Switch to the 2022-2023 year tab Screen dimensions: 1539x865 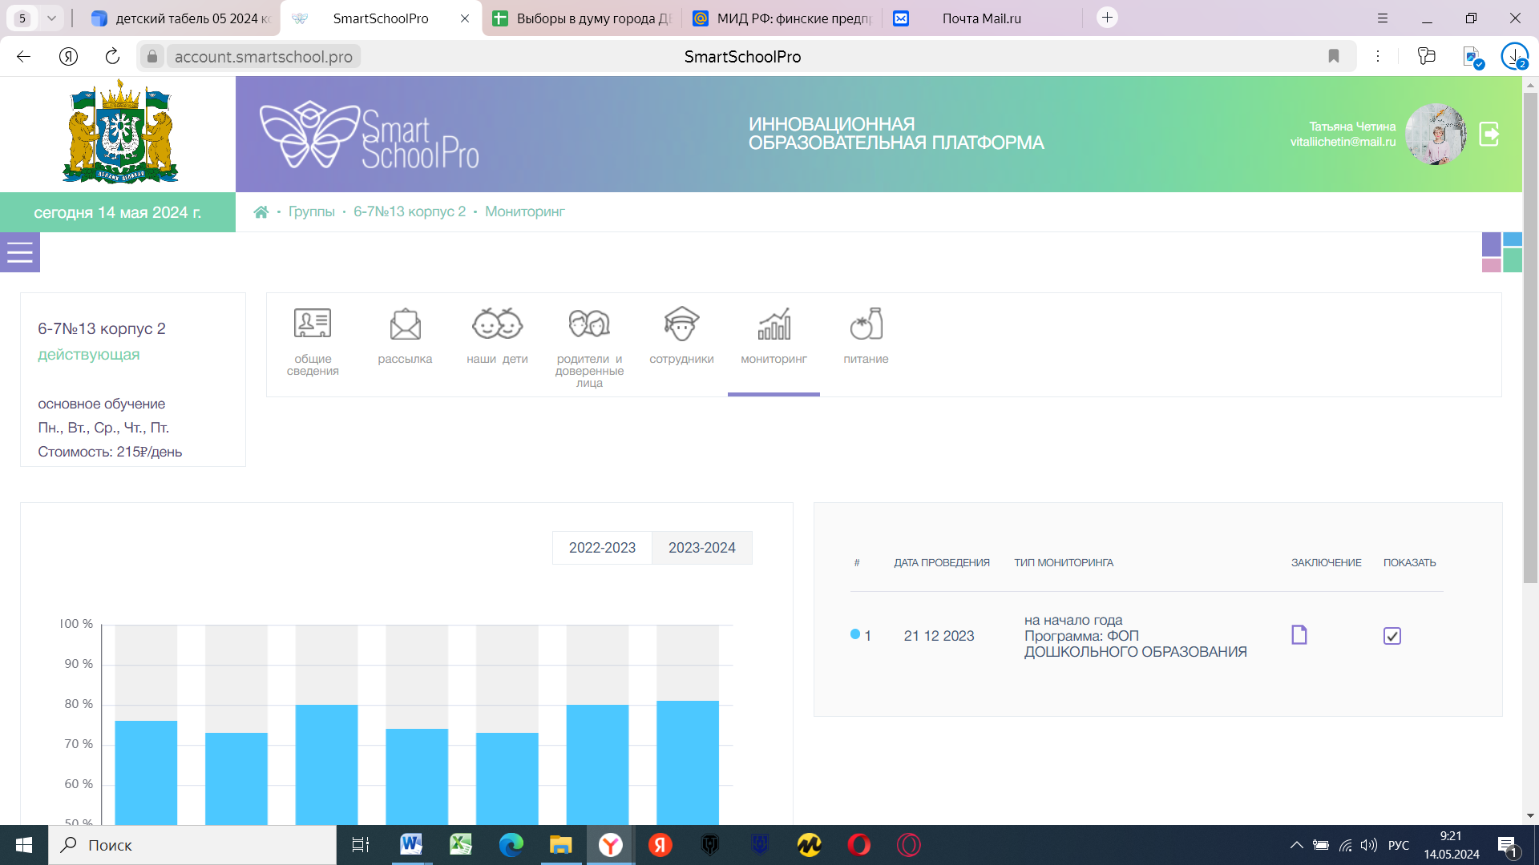click(602, 548)
